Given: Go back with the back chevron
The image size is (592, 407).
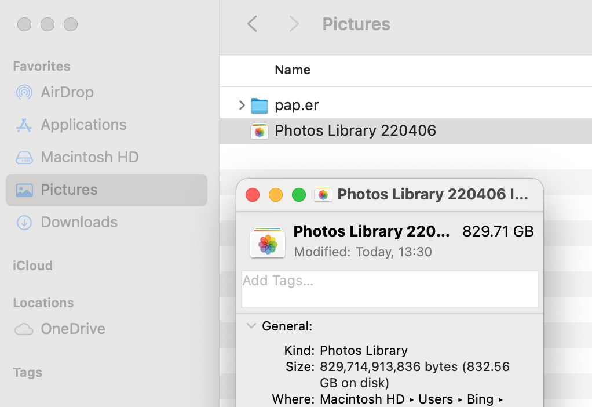Looking at the screenshot, I should [x=252, y=24].
